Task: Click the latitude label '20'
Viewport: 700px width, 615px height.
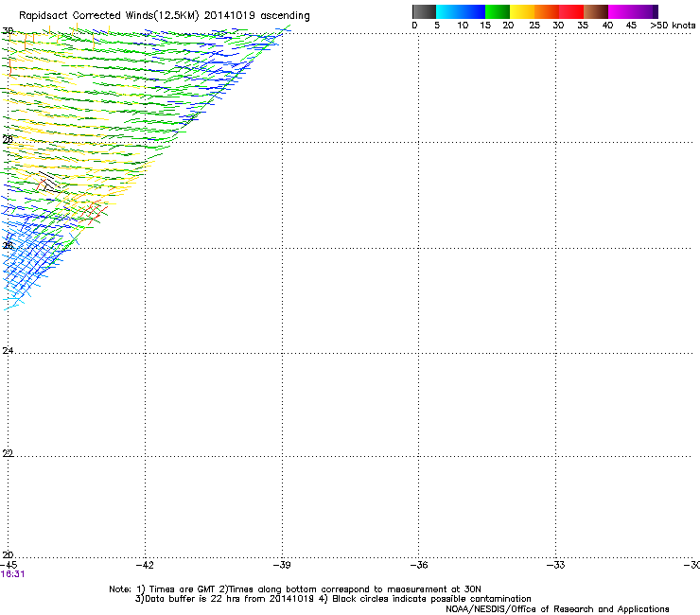Action: tap(8, 554)
